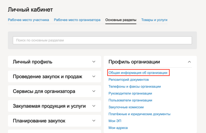Screen dimensions: 206x133
Task: Select the Основные разделы tab
Action: (x=121, y=20)
